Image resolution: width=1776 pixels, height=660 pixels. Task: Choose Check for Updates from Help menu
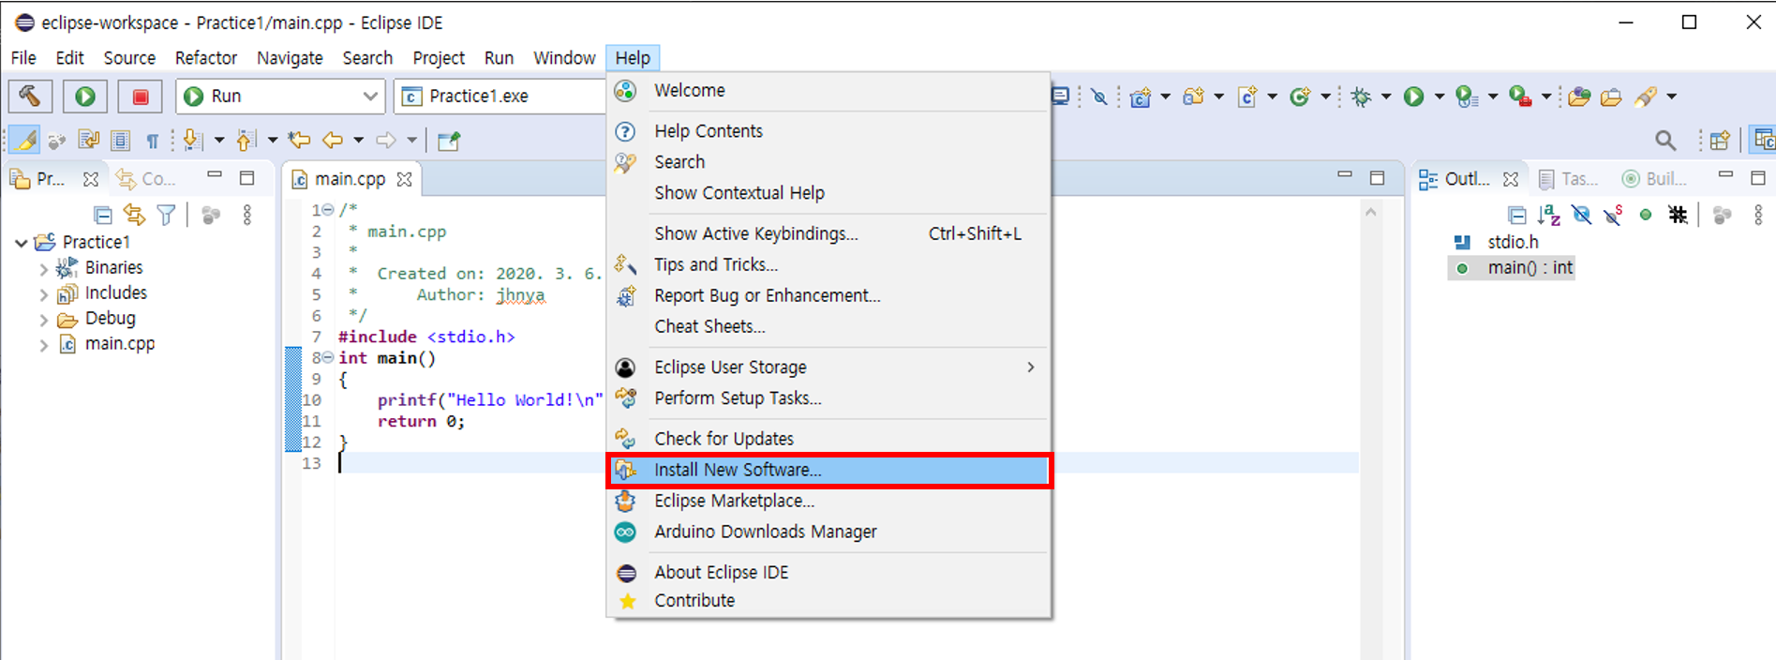(x=829, y=439)
